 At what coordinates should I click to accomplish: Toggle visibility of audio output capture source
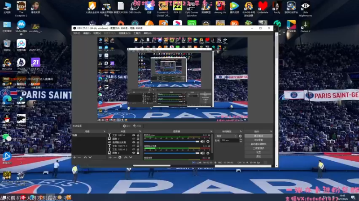pyautogui.click(x=133, y=142)
